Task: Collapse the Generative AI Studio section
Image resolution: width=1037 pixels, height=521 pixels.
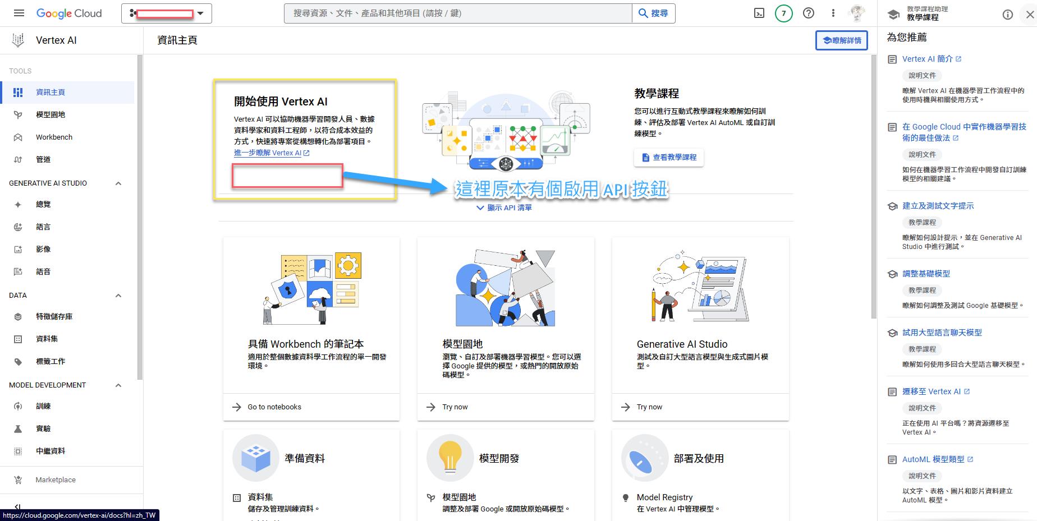Action: click(118, 183)
